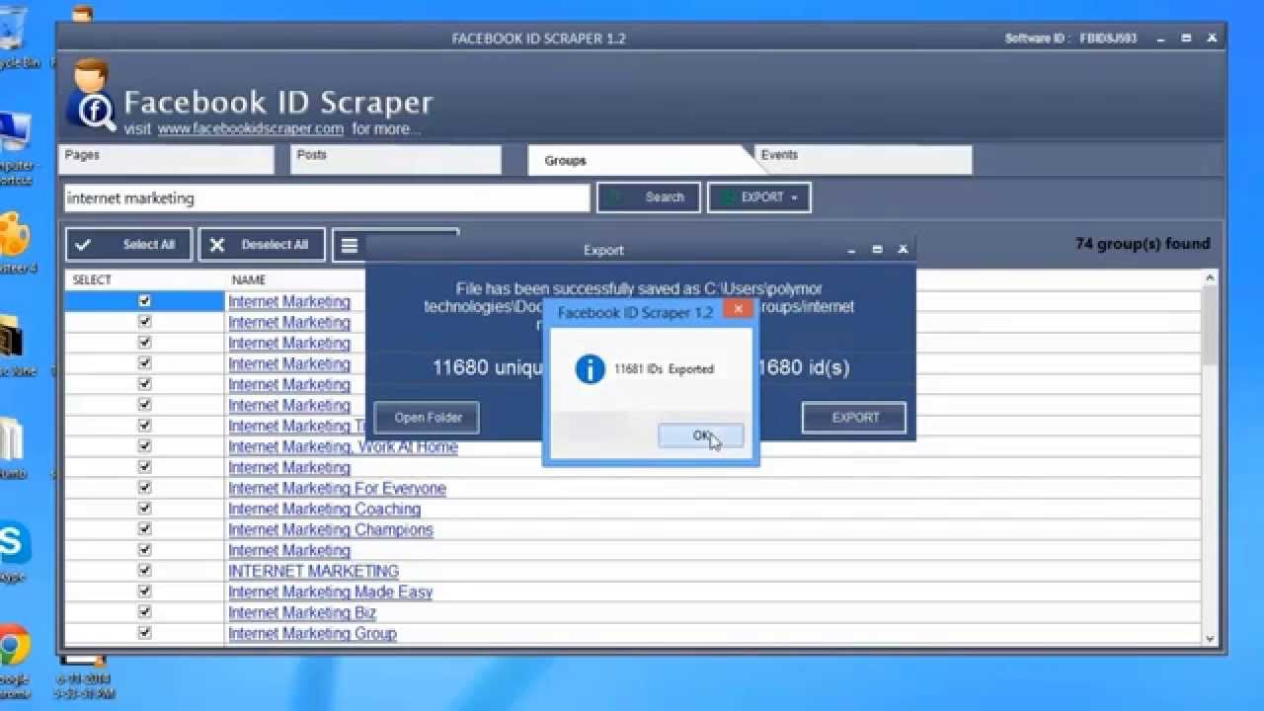Minimize the Export dialog

[851, 250]
